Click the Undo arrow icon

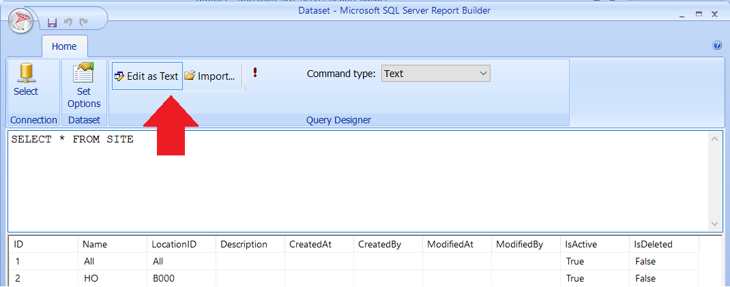click(x=68, y=22)
